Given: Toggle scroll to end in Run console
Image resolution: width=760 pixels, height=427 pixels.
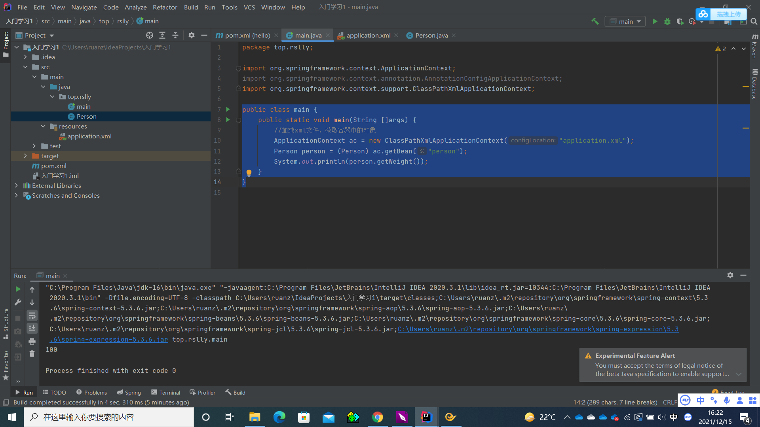Looking at the screenshot, I should [32, 328].
